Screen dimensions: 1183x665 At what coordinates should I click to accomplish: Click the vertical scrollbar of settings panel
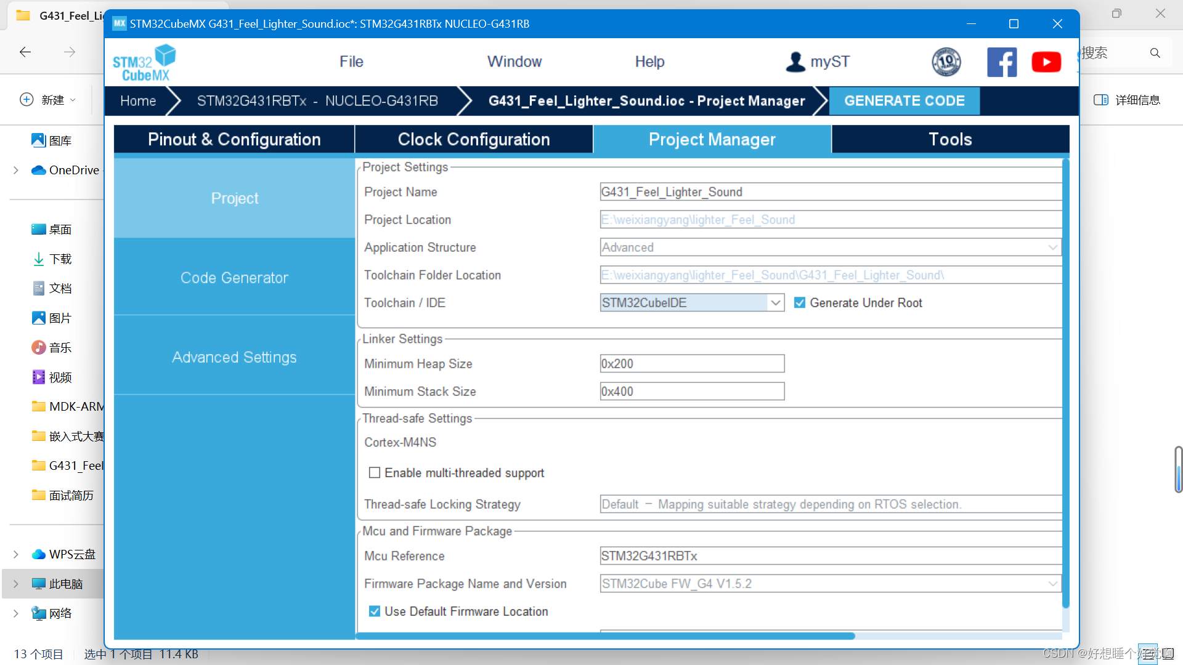pos(1065,383)
